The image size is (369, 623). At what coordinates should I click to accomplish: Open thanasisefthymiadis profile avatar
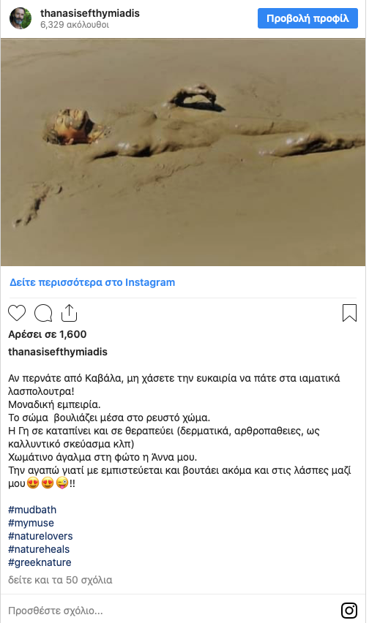click(20, 18)
